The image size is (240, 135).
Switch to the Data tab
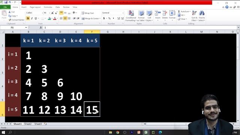point(57,7)
